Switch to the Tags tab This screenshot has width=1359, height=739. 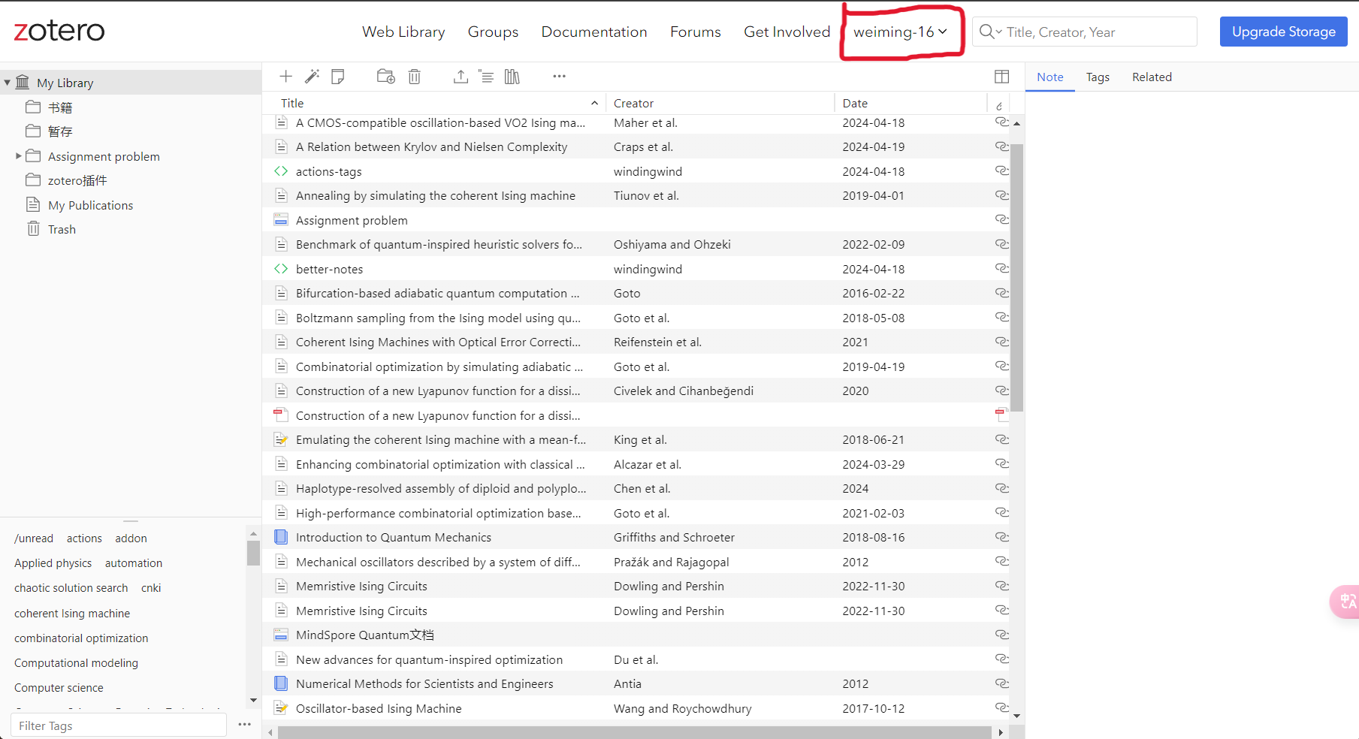1097,77
